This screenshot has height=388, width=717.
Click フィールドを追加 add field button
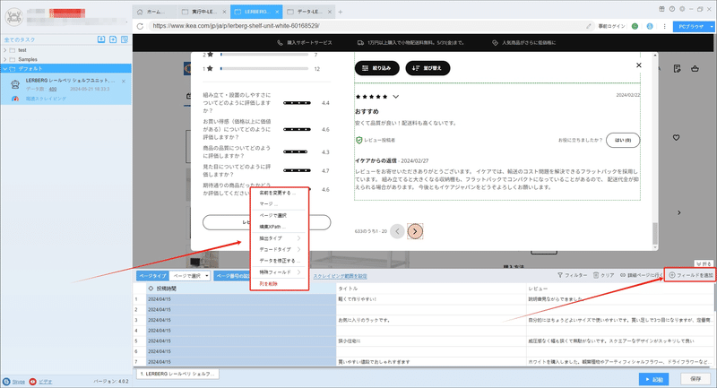690,275
